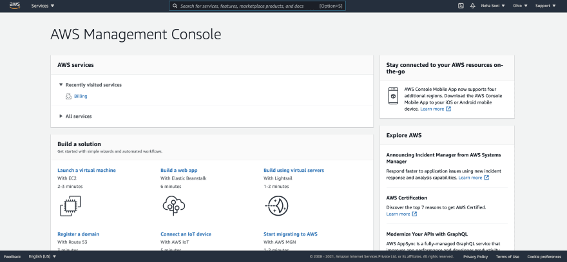Click Start migrating to AWS link

(x=291, y=234)
